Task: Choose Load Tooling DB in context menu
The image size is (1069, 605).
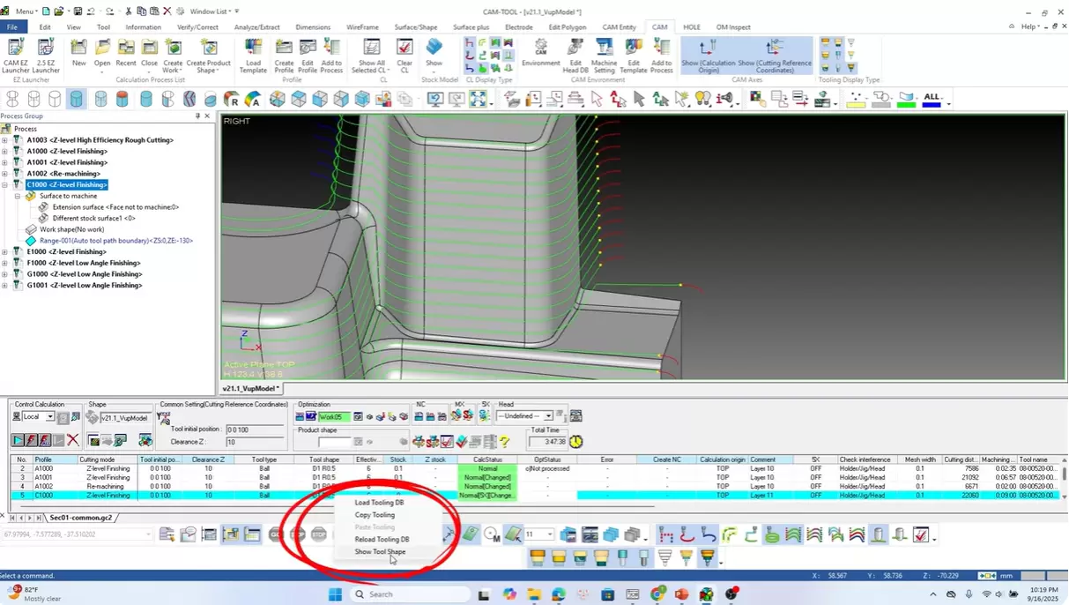Action: (x=379, y=503)
